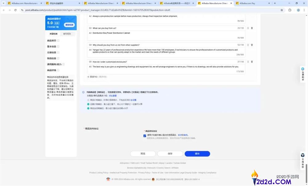
Task: Delete the Q3 FAQ entry using its trash icon
Action: (x=252, y=28)
